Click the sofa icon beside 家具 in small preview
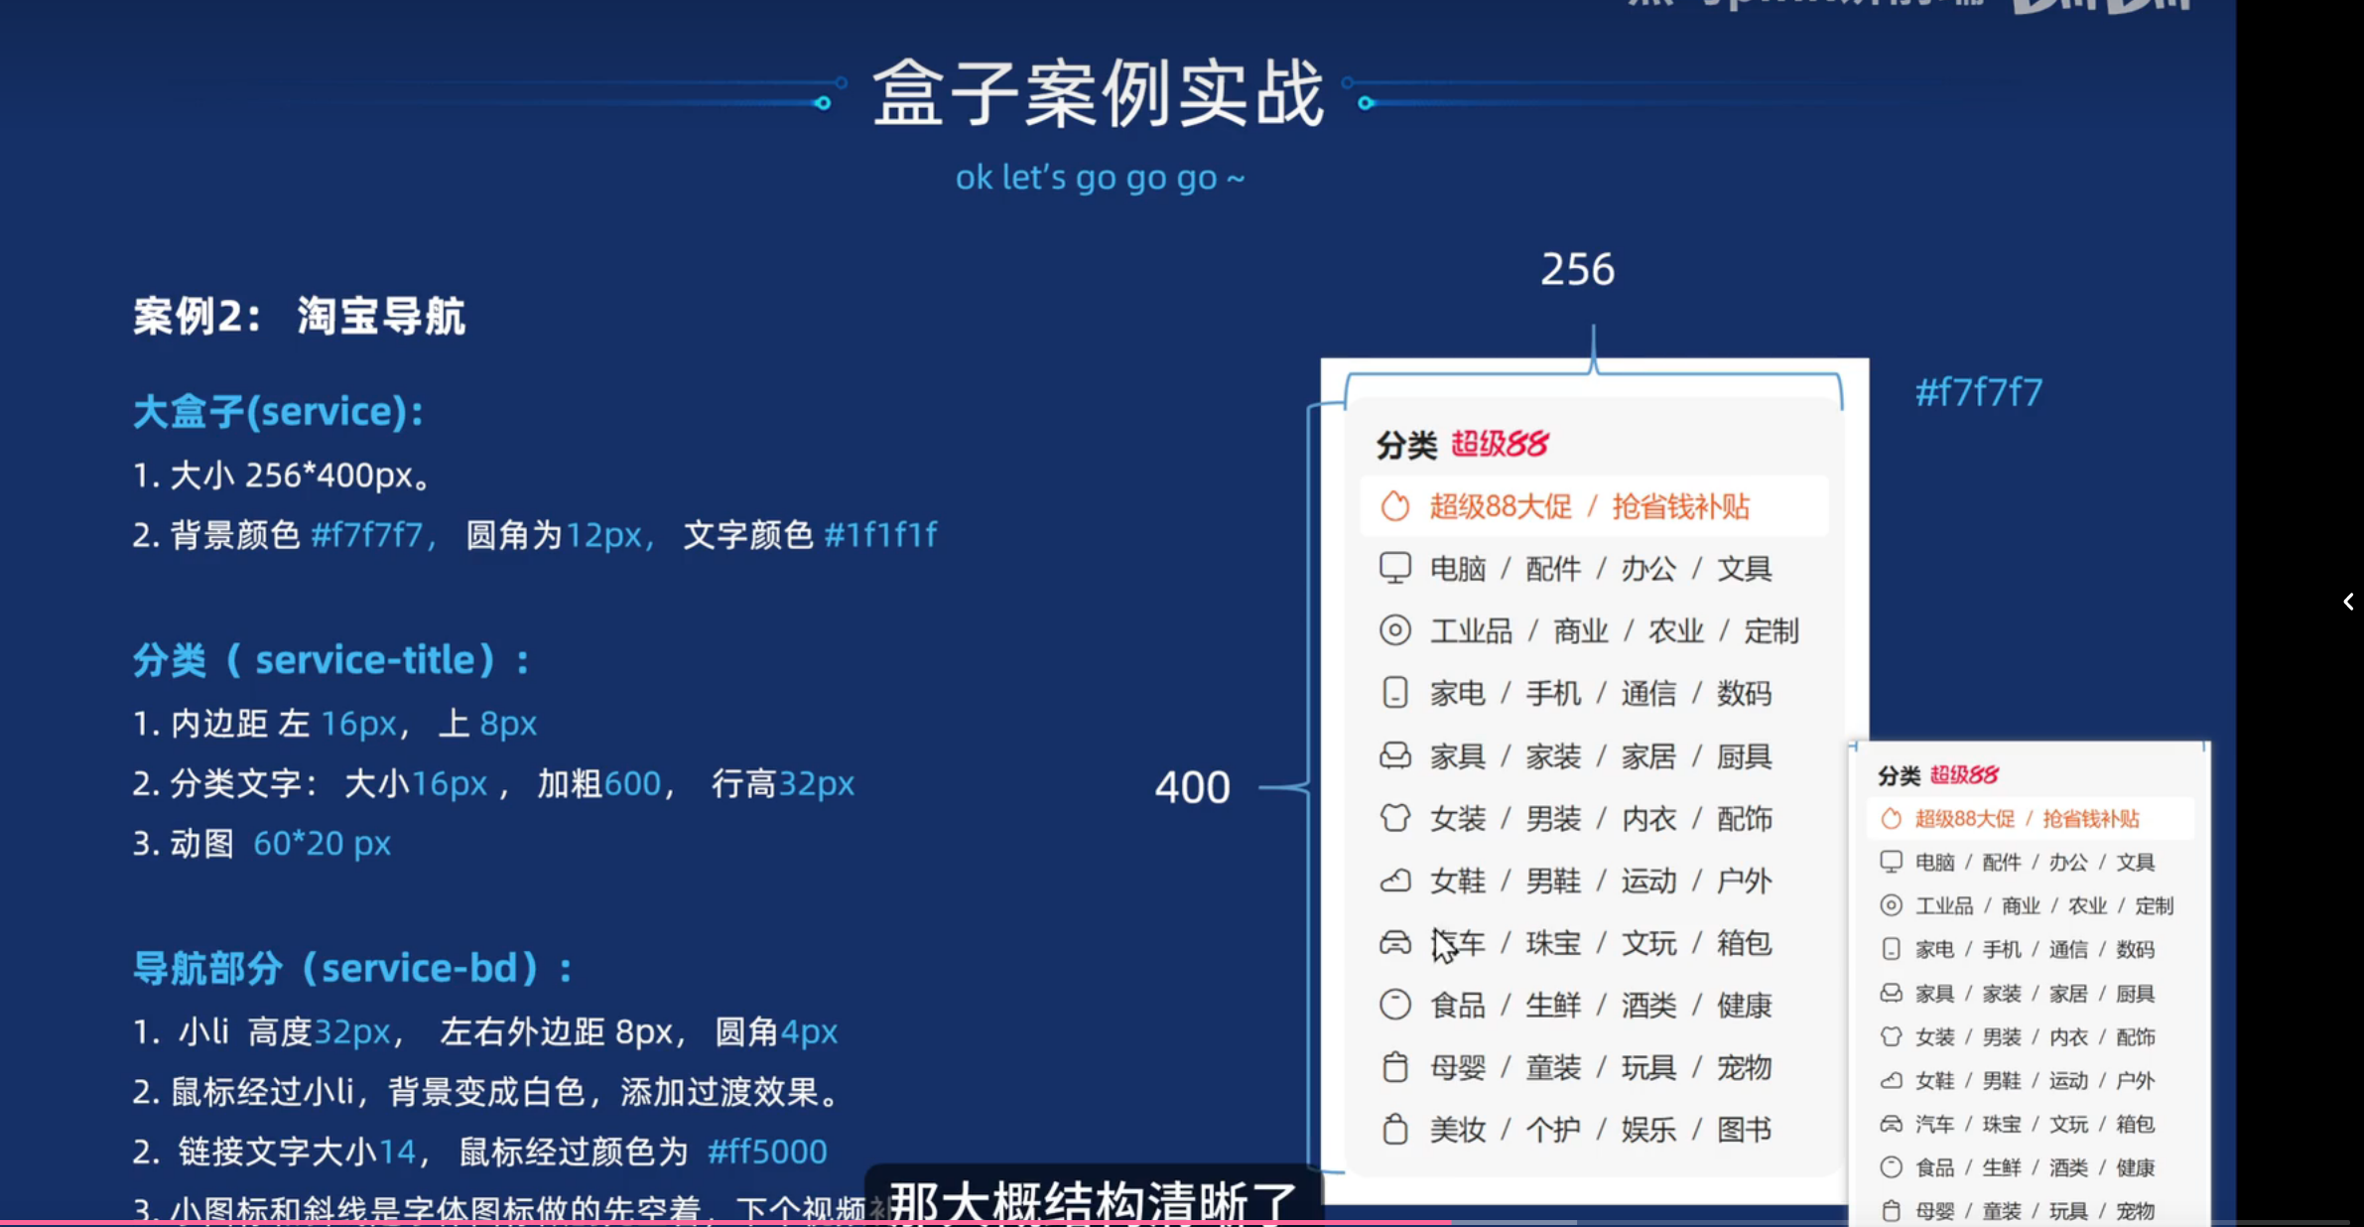This screenshot has height=1227, width=2364. pos(1891,993)
